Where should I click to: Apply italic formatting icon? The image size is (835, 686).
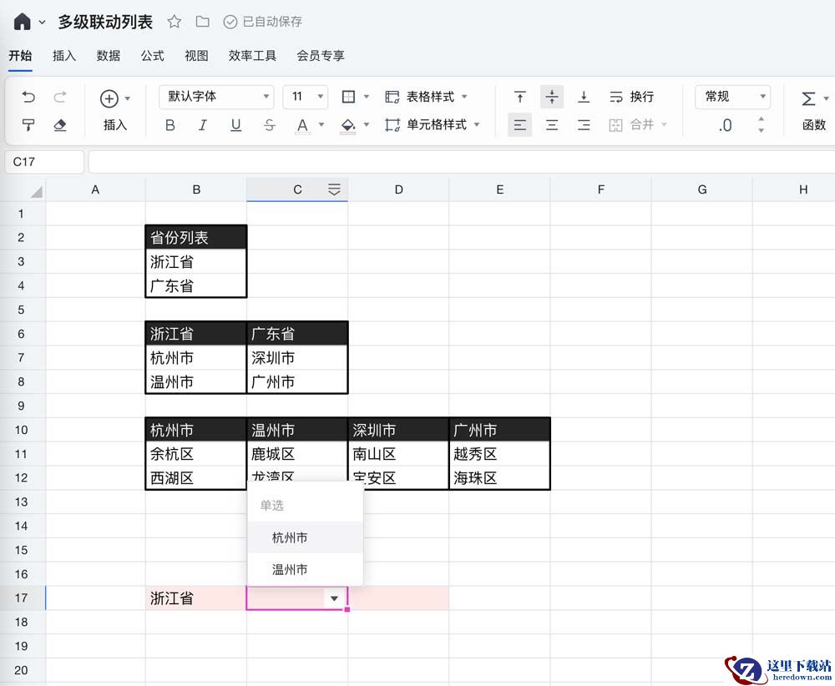tap(202, 125)
